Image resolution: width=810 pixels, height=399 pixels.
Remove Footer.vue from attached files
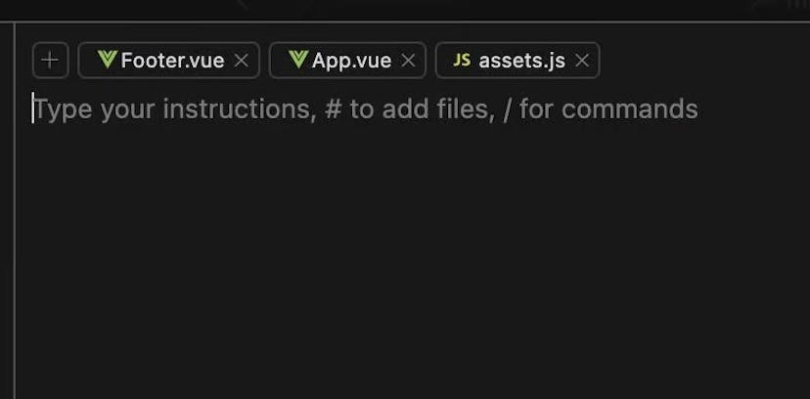tap(242, 61)
